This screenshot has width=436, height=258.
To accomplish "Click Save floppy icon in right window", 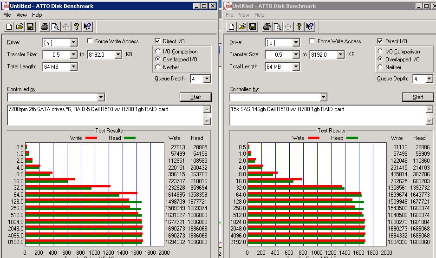I will (253, 26).
